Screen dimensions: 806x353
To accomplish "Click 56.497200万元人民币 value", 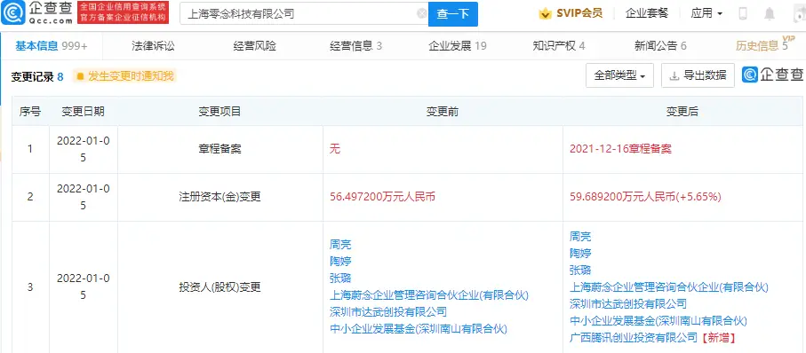I will [382, 197].
